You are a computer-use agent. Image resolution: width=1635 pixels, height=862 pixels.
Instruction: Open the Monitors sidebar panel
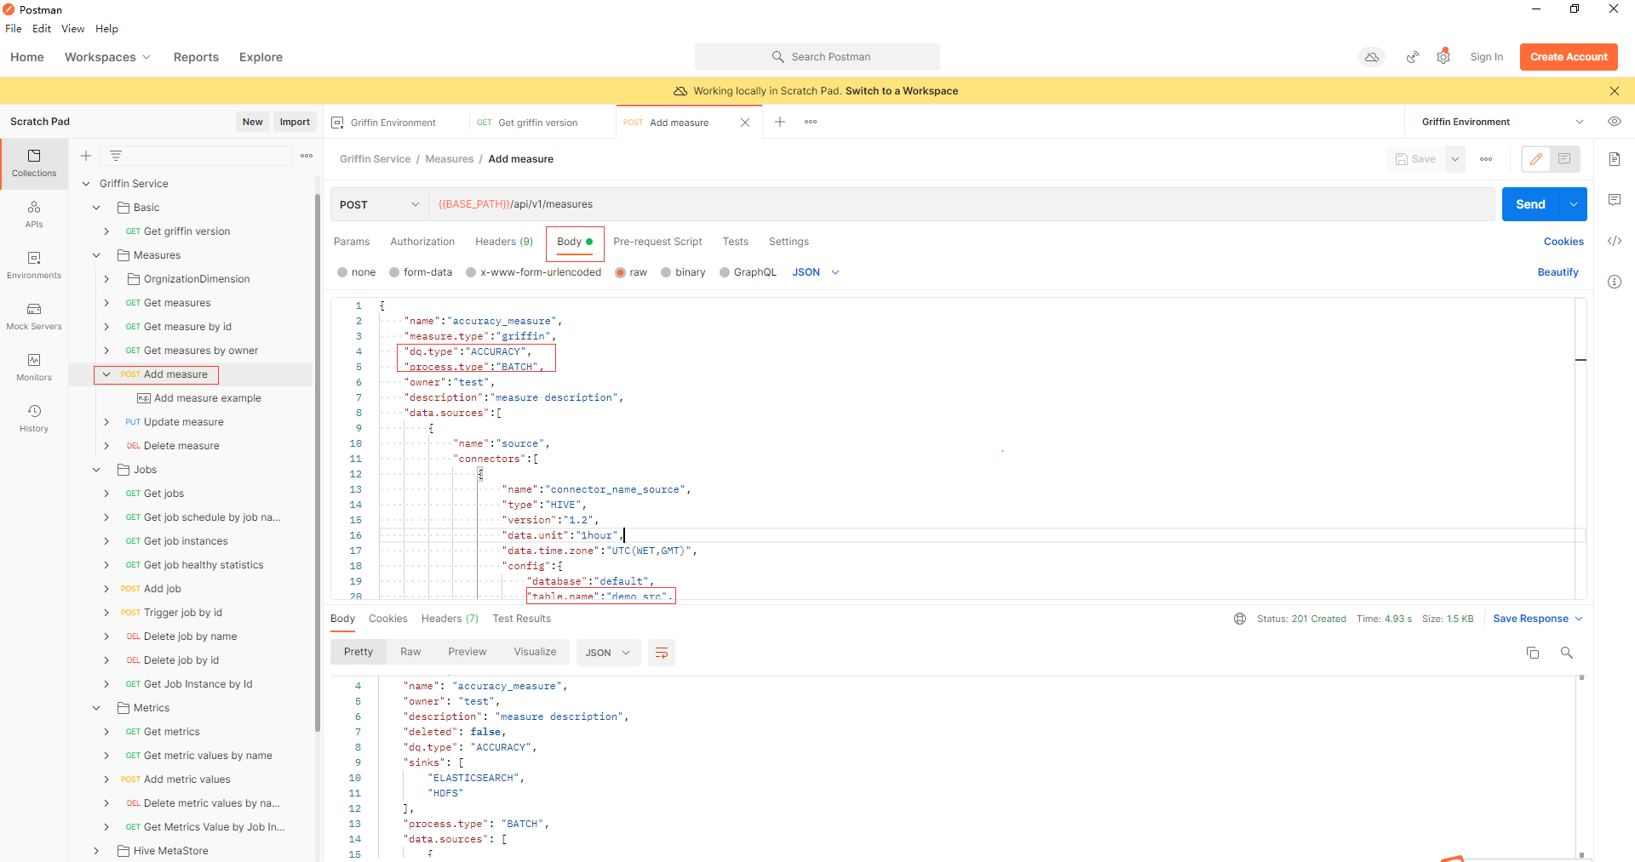34,367
